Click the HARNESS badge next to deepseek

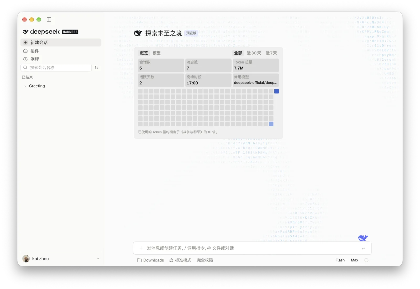(x=70, y=32)
